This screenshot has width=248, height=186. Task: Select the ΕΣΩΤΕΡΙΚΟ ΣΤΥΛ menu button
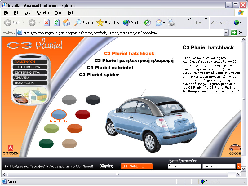[x=30, y=73]
